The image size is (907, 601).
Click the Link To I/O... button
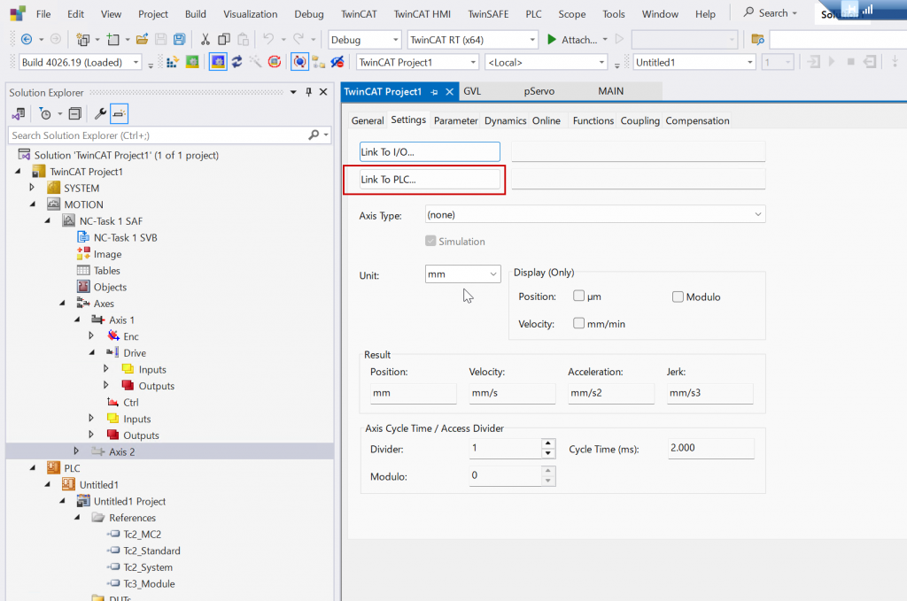(x=430, y=152)
